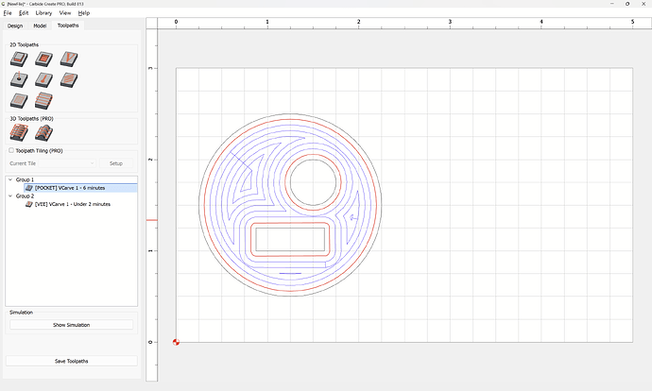Click the small inner circle in the design
Screen dimensions: 652x391
(x=313, y=182)
